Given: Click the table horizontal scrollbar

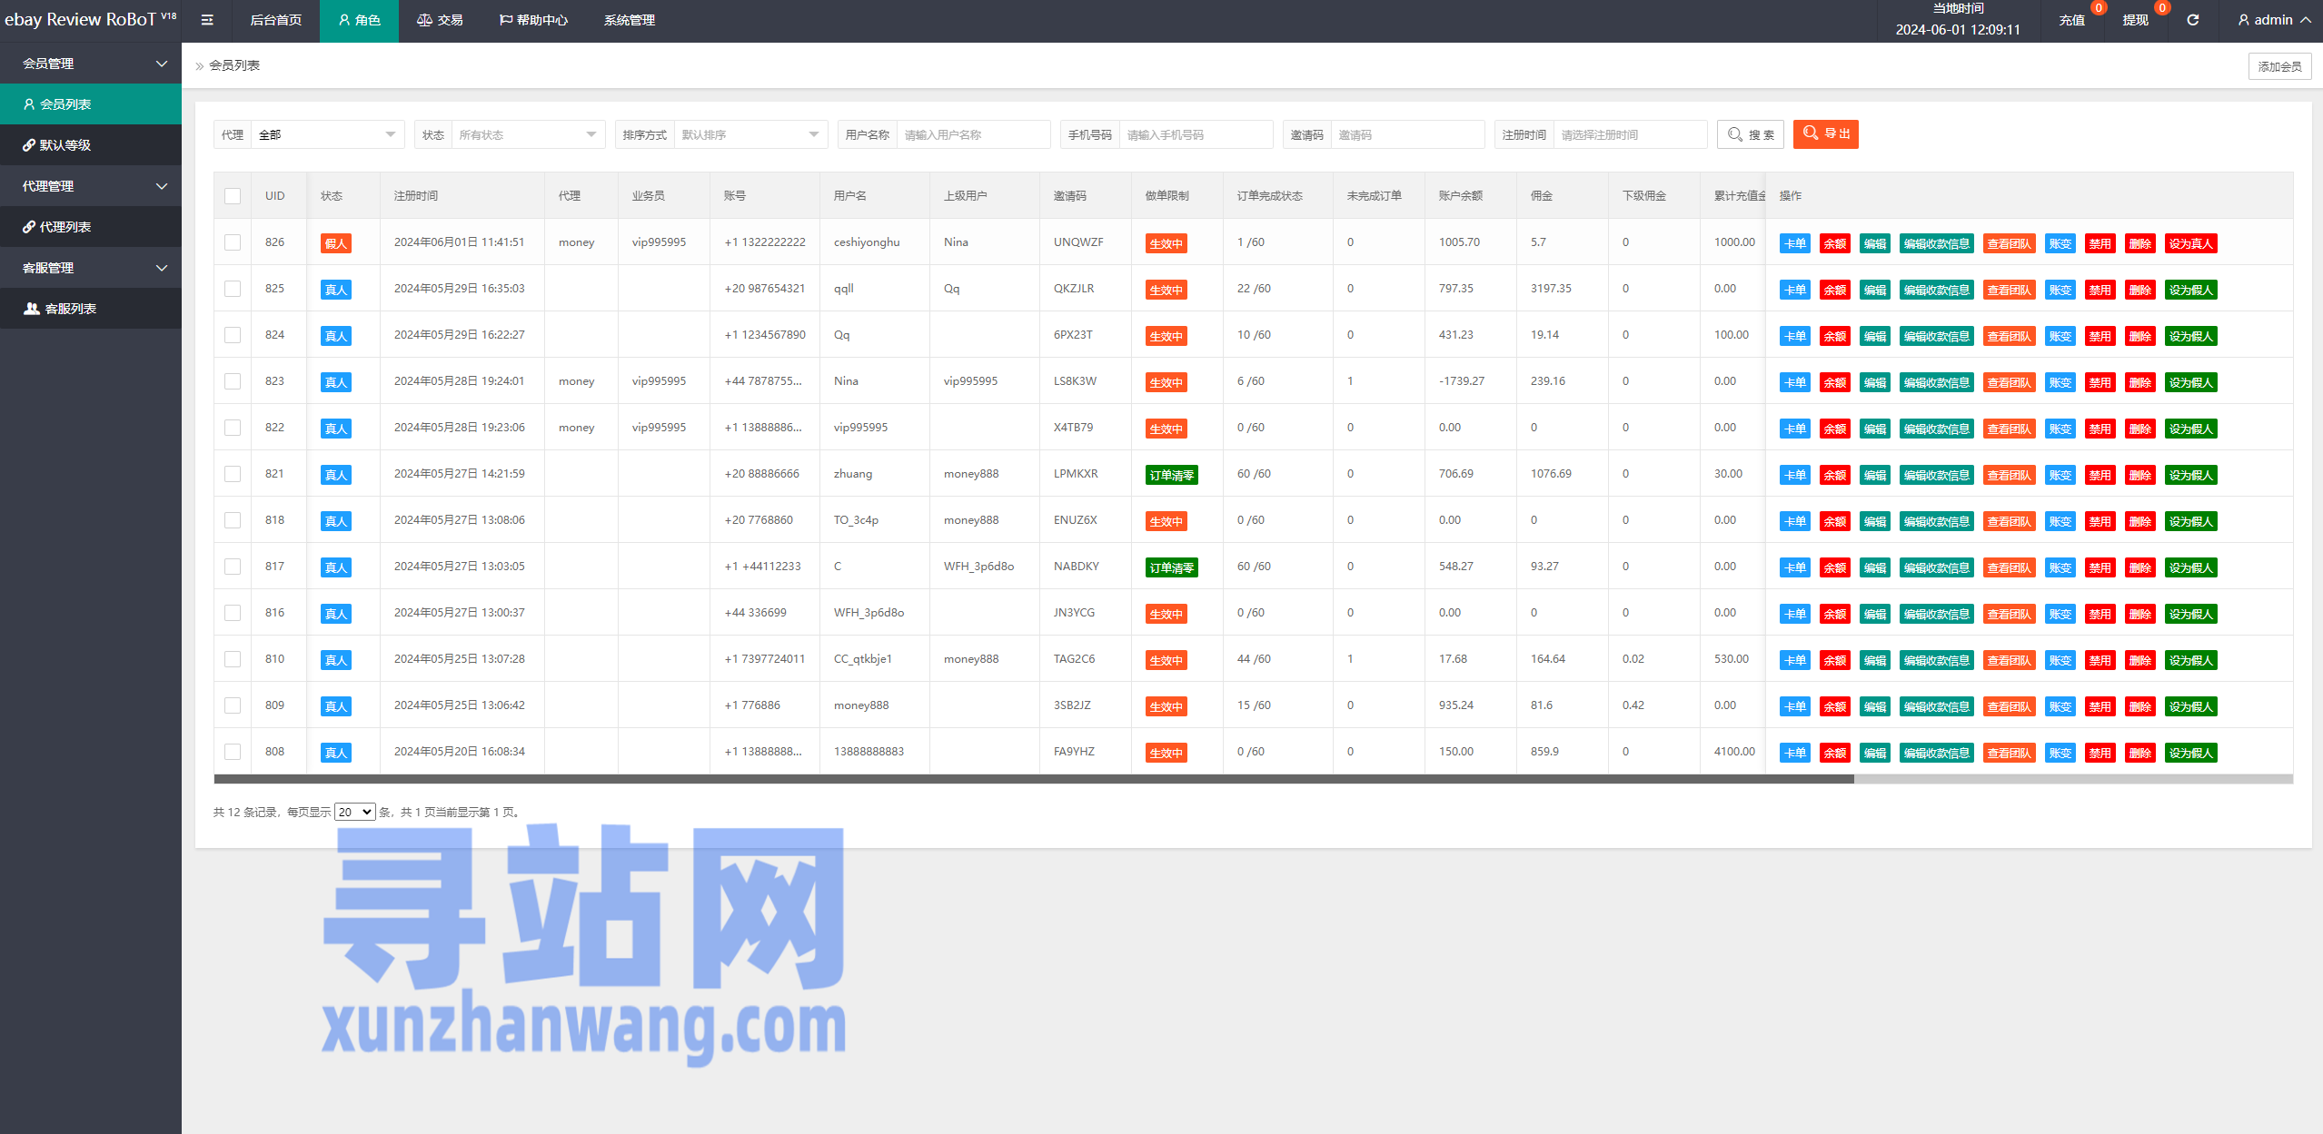Looking at the screenshot, I should pos(1034,779).
